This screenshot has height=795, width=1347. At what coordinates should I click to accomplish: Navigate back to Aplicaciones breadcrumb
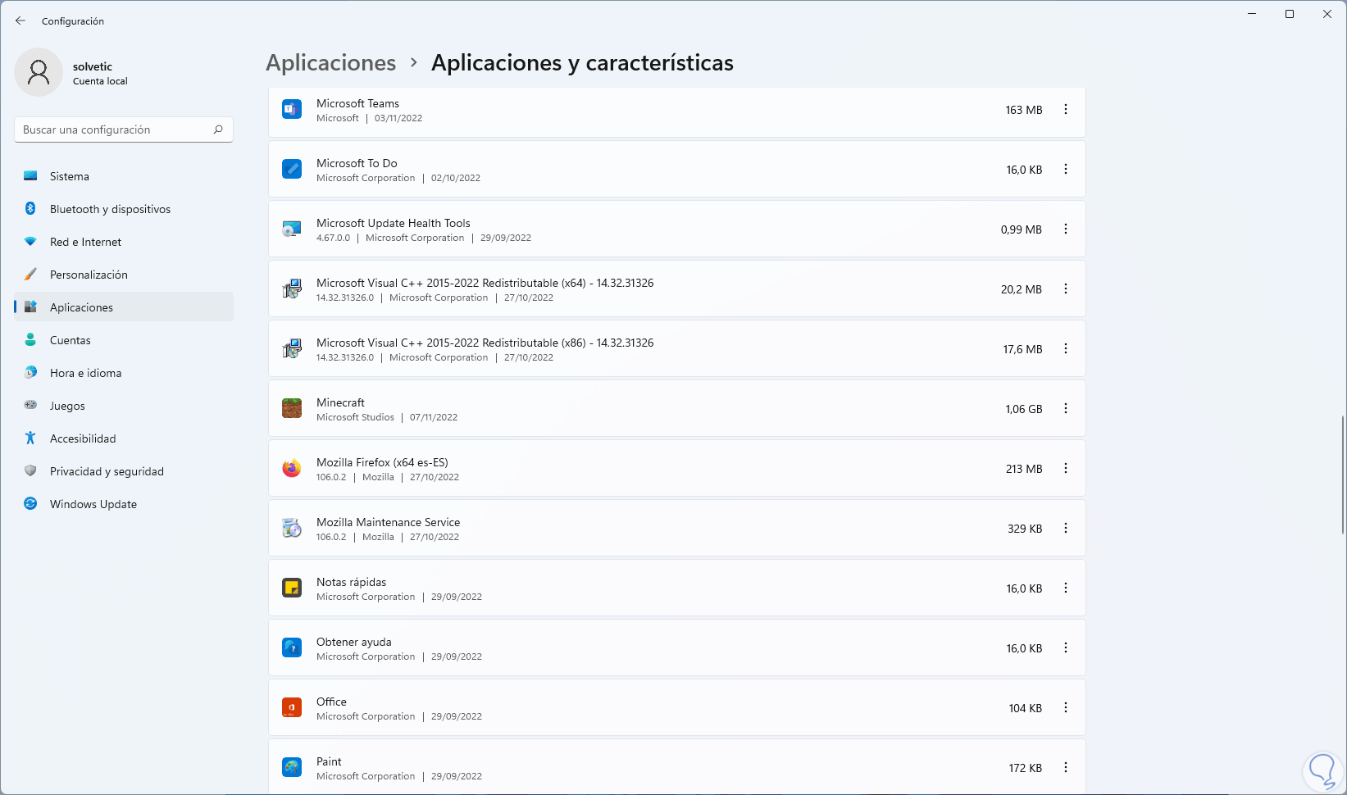click(x=331, y=63)
